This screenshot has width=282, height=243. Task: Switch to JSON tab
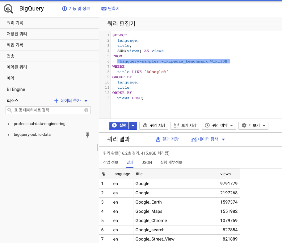point(147,163)
